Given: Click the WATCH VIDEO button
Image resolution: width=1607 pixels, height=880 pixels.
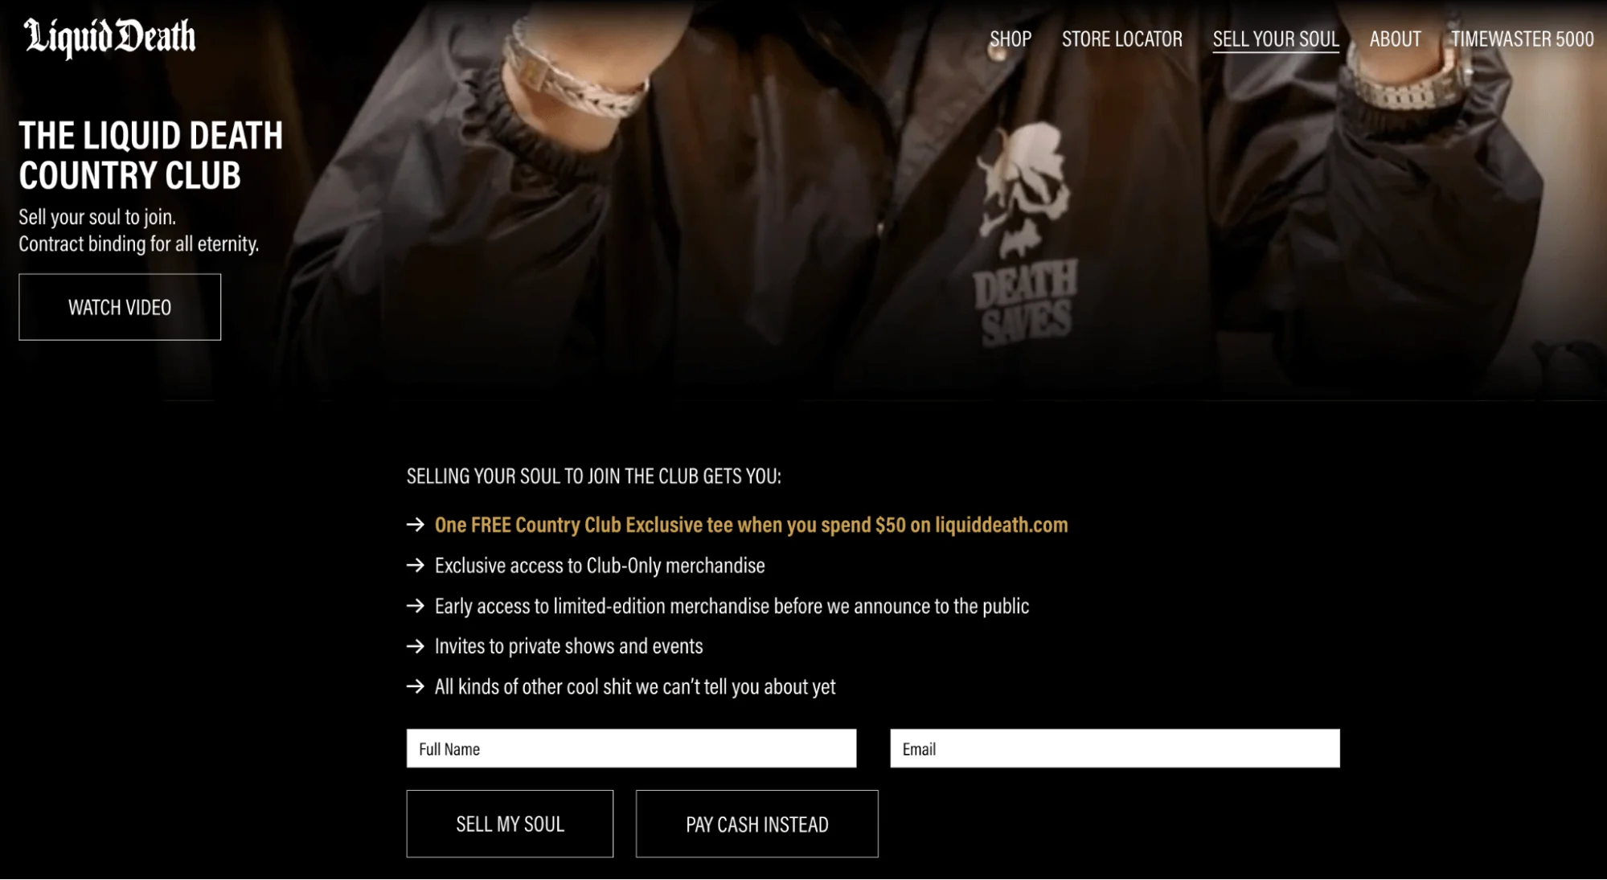Looking at the screenshot, I should 120,307.
